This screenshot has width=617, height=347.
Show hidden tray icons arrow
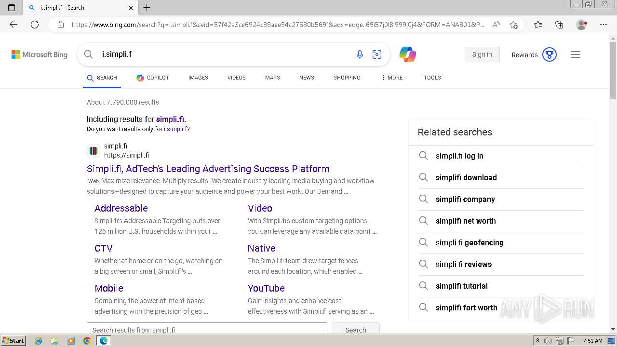click(537, 341)
